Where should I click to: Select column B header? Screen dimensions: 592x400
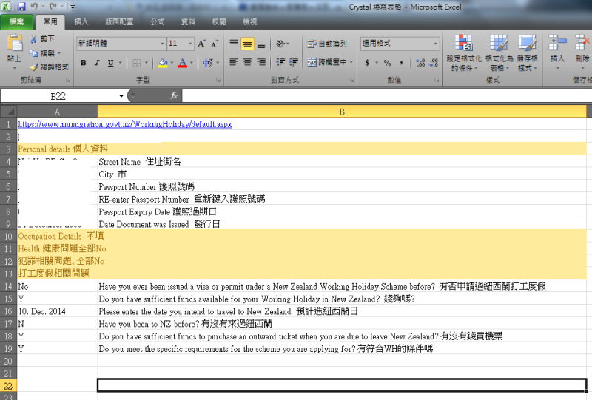[x=342, y=112]
